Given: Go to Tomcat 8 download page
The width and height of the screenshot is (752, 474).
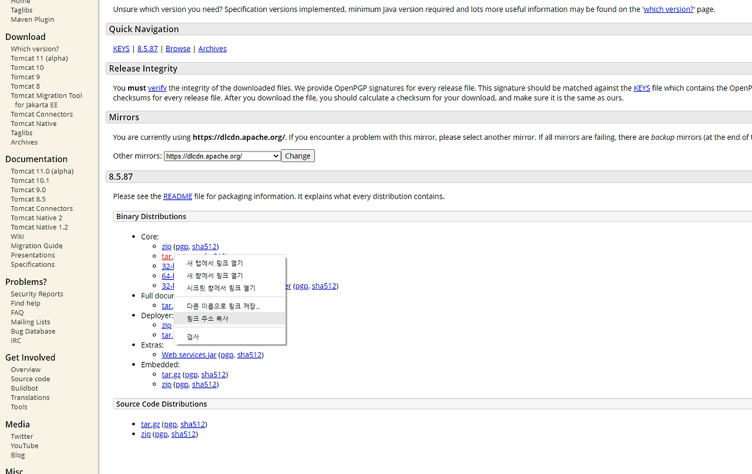Looking at the screenshot, I should pyautogui.click(x=25, y=86).
